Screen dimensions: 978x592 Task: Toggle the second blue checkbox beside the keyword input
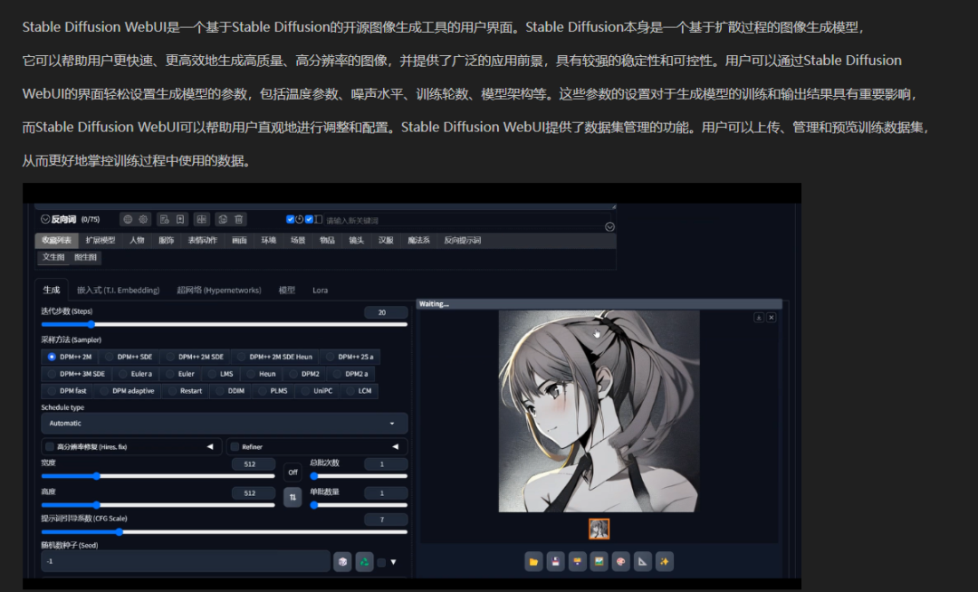(x=309, y=219)
